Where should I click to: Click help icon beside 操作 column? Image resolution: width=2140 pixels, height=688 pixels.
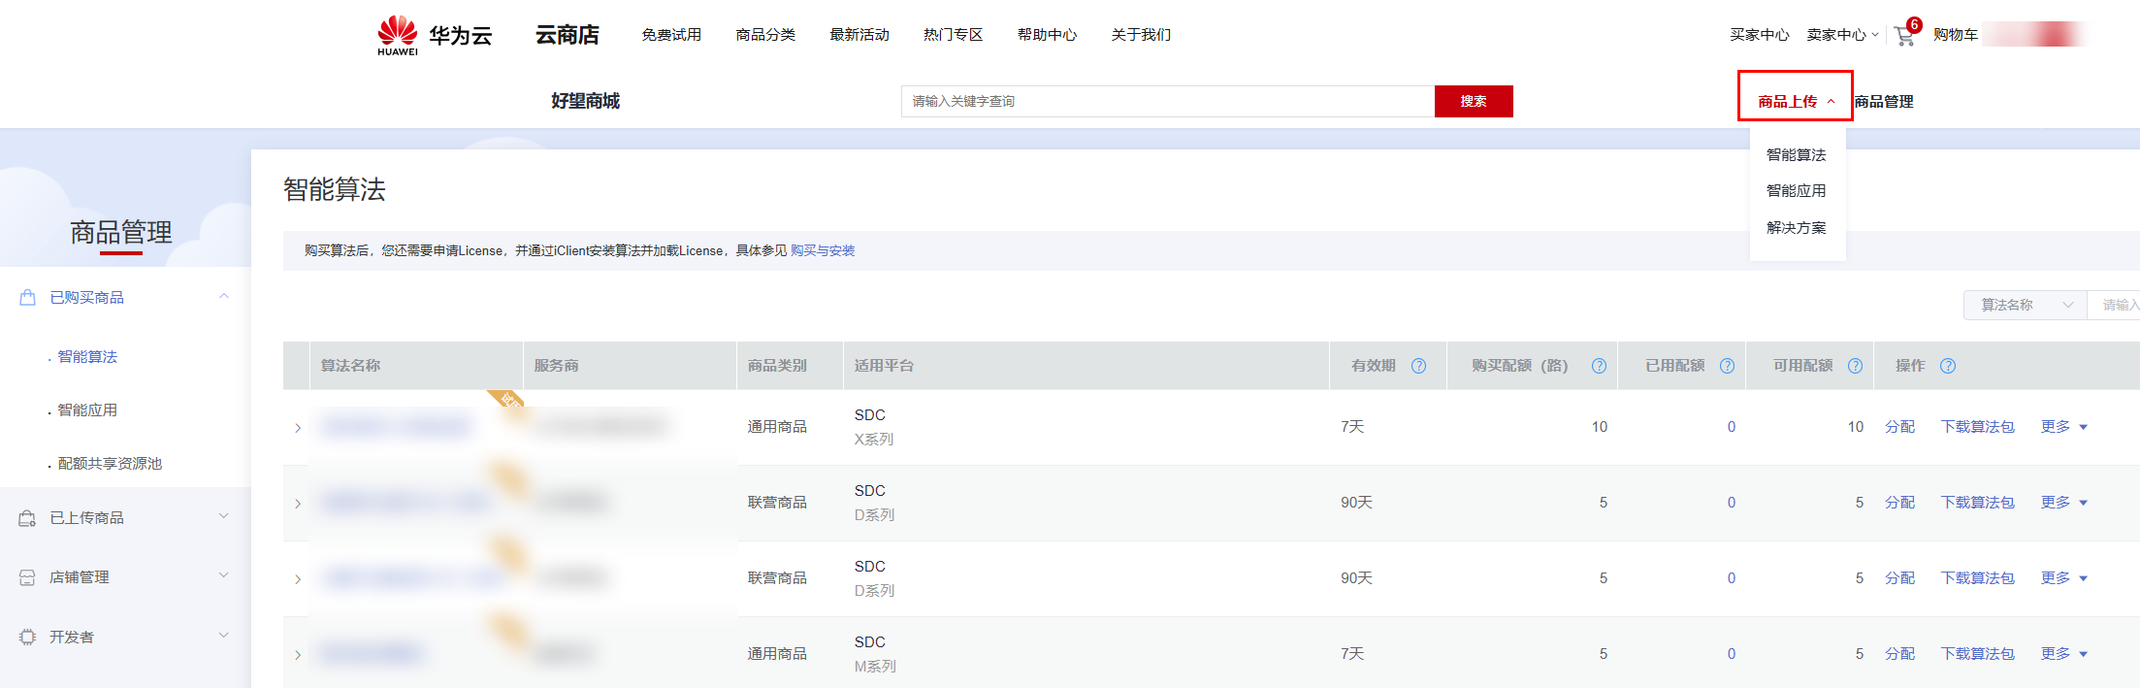(x=1947, y=366)
